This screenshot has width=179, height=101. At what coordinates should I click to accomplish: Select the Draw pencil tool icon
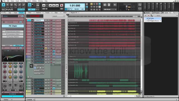click(x=20, y=5)
